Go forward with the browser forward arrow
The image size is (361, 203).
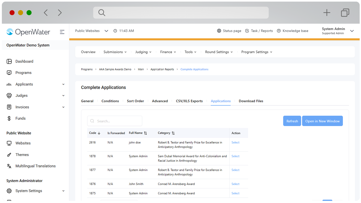(x=60, y=13)
